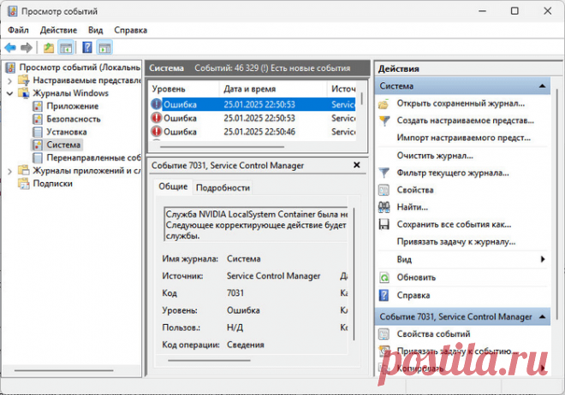565x395 pixels.
Task: Click the Service Control Manager source value
Action: point(273,276)
